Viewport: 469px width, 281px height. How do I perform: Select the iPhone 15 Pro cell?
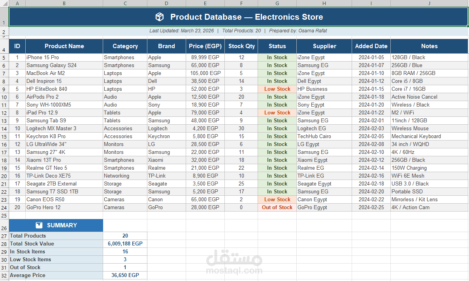coord(64,57)
